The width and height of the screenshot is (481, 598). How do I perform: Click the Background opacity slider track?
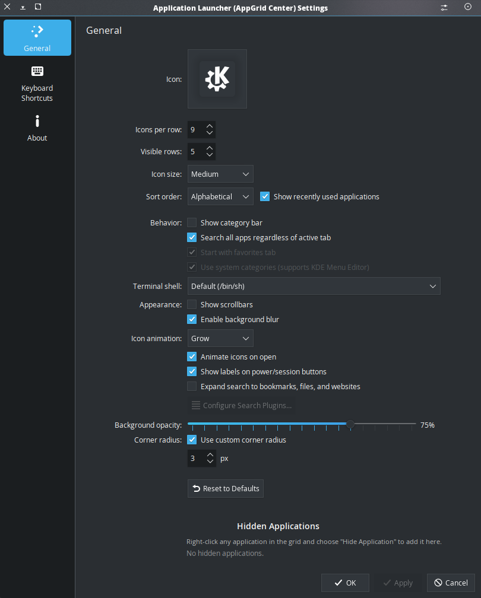click(267, 424)
